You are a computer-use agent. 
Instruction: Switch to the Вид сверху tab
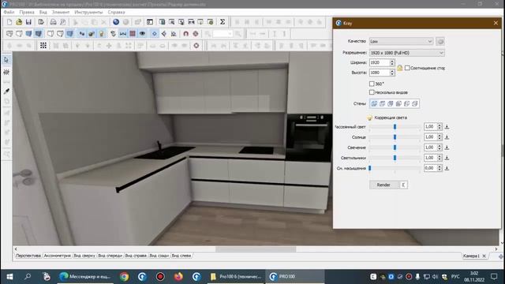click(84, 256)
